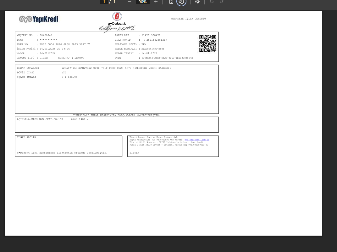Image resolution: width=337 pixels, height=252 pixels.
Task: Open the www.yapikredi.com.tr link
Action: 197,140
